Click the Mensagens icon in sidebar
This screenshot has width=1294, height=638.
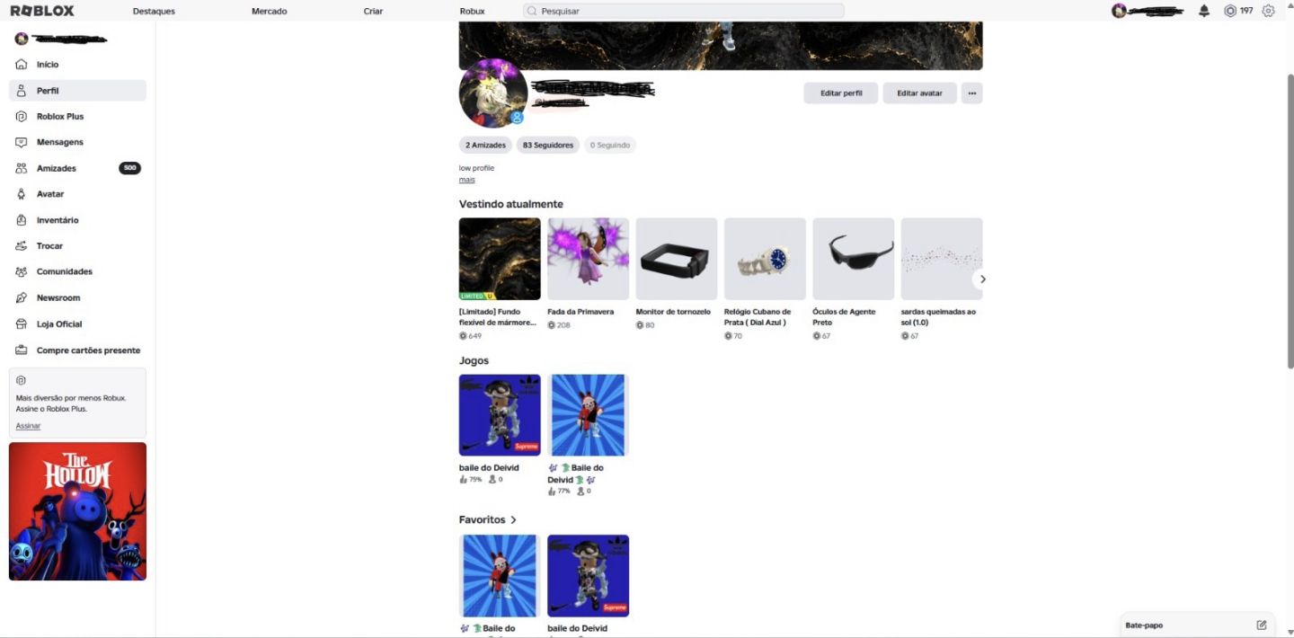[x=22, y=142]
